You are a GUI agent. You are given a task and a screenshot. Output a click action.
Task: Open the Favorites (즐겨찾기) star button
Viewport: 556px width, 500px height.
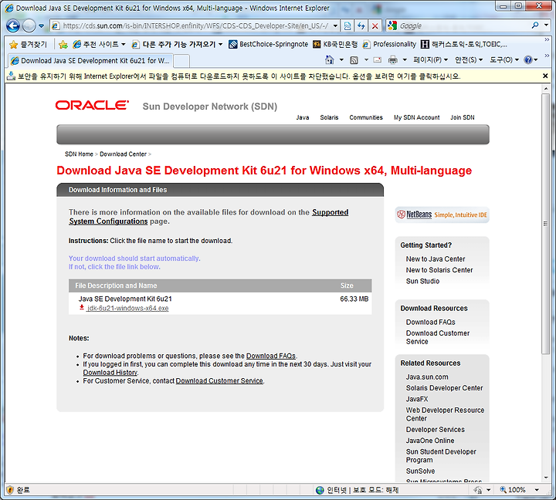click(29, 44)
